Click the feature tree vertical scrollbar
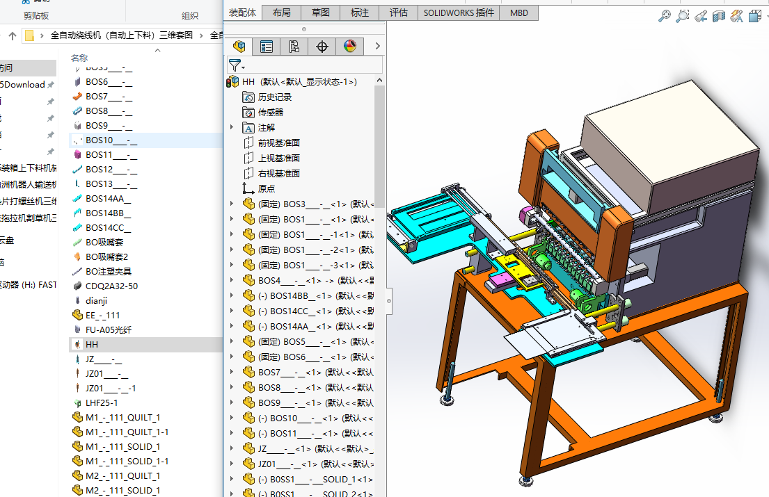Image resolution: width=769 pixels, height=497 pixels. (x=379, y=146)
